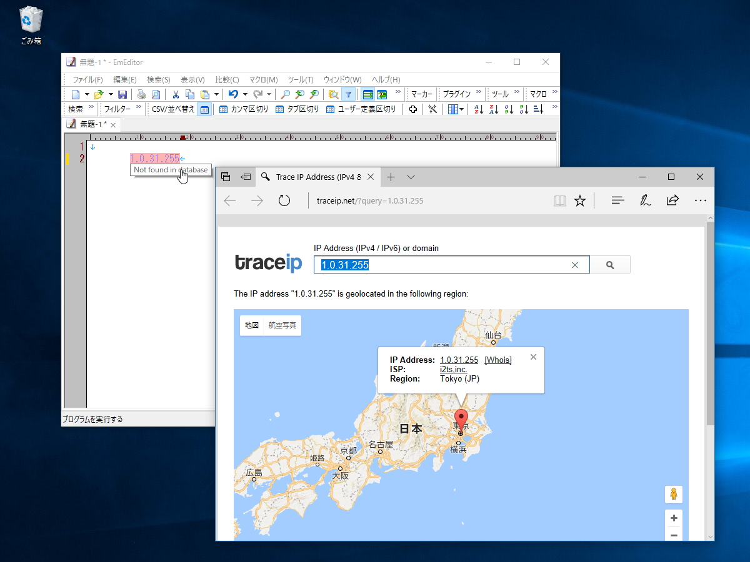Open the Paste dropdown arrow
This screenshot has width=750, height=562.
[216, 94]
